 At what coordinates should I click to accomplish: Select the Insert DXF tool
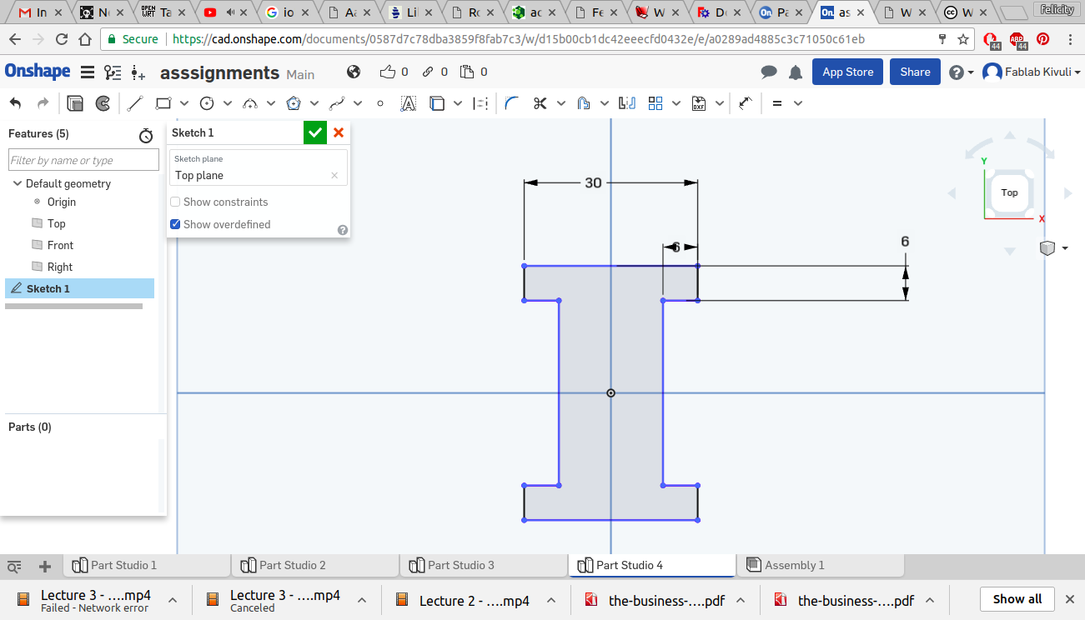pyautogui.click(x=699, y=103)
